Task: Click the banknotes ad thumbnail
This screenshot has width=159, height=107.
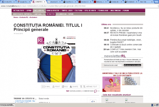Action: (x=131, y=81)
